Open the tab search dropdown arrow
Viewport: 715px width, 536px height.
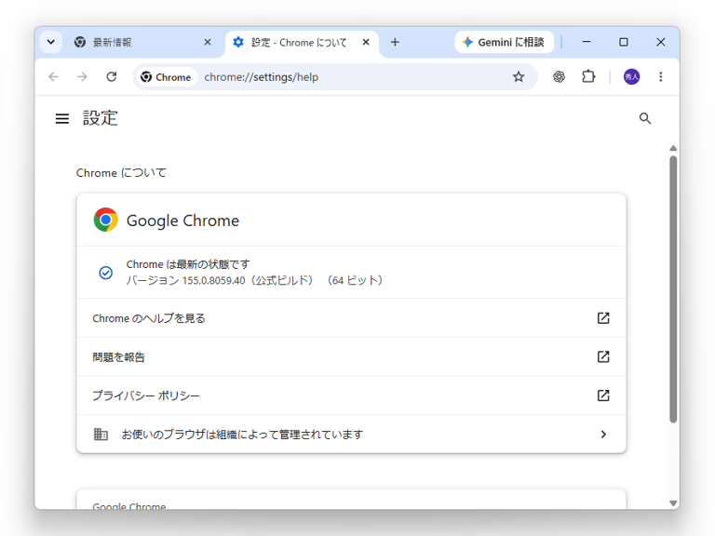point(50,42)
